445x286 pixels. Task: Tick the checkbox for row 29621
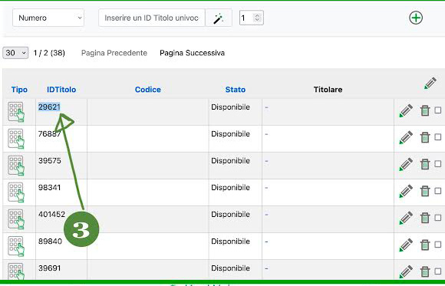(438, 110)
